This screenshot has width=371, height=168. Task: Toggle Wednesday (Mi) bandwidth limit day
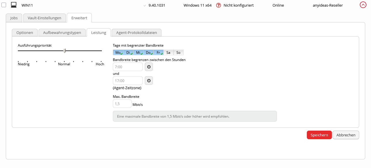[x=138, y=52]
